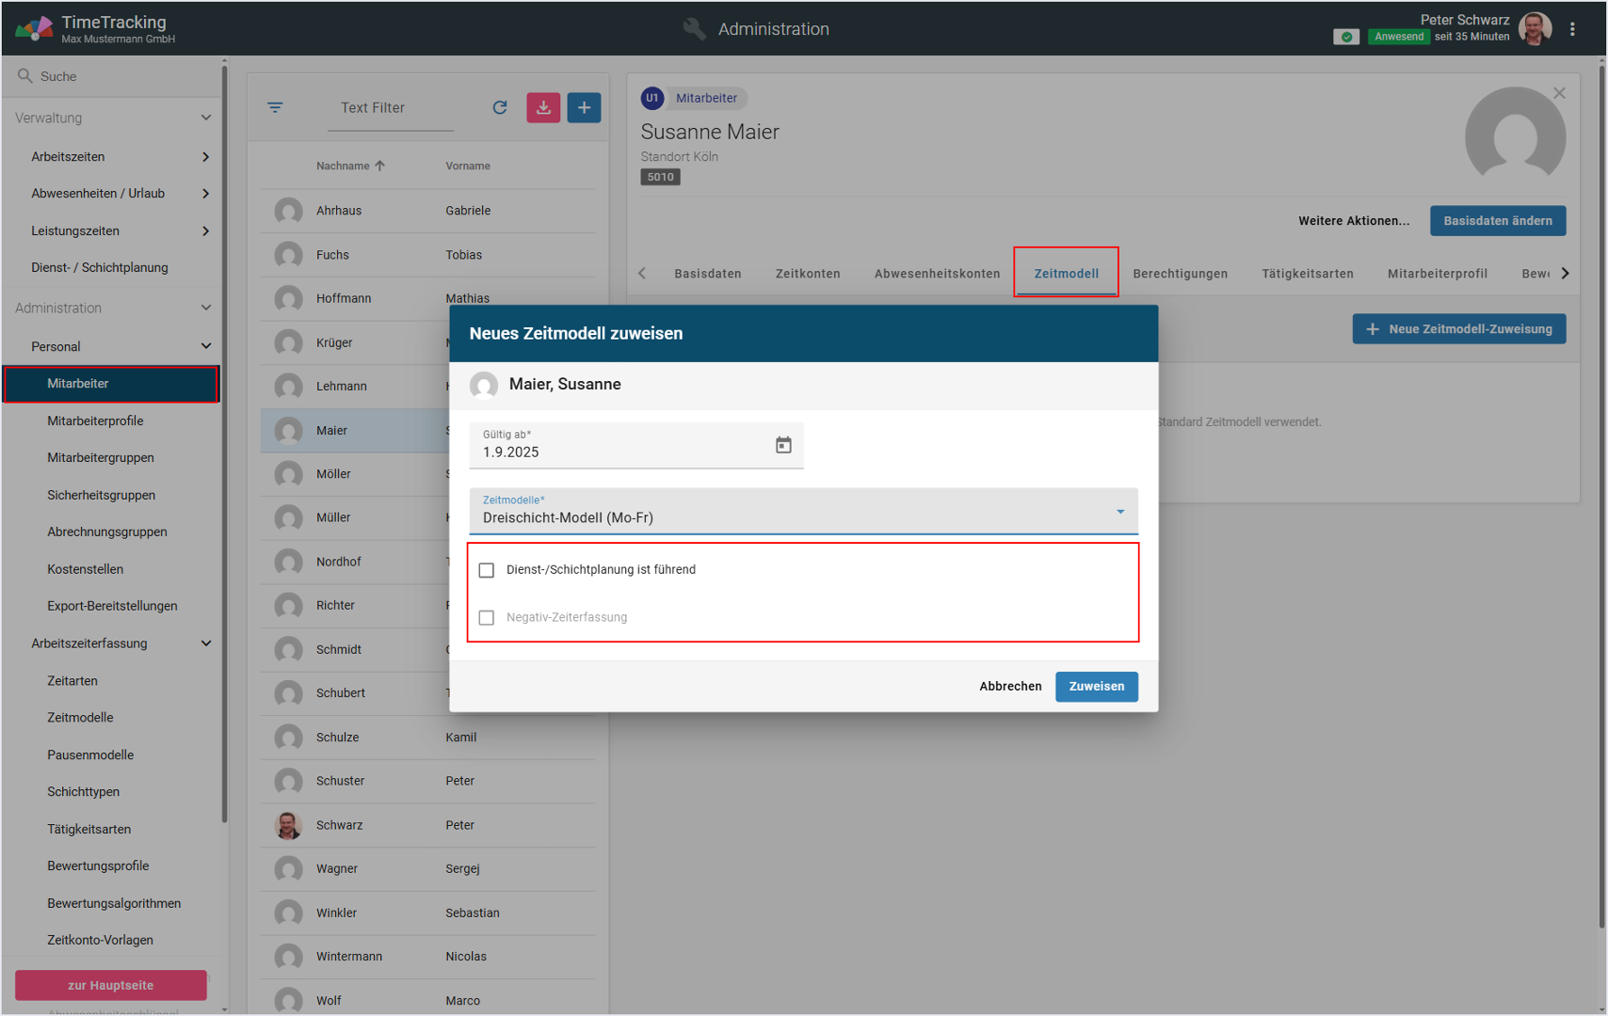This screenshot has width=1608, height=1016.
Task: Click the filter list icon
Action: pyautogui.click(x=275, y=107)
